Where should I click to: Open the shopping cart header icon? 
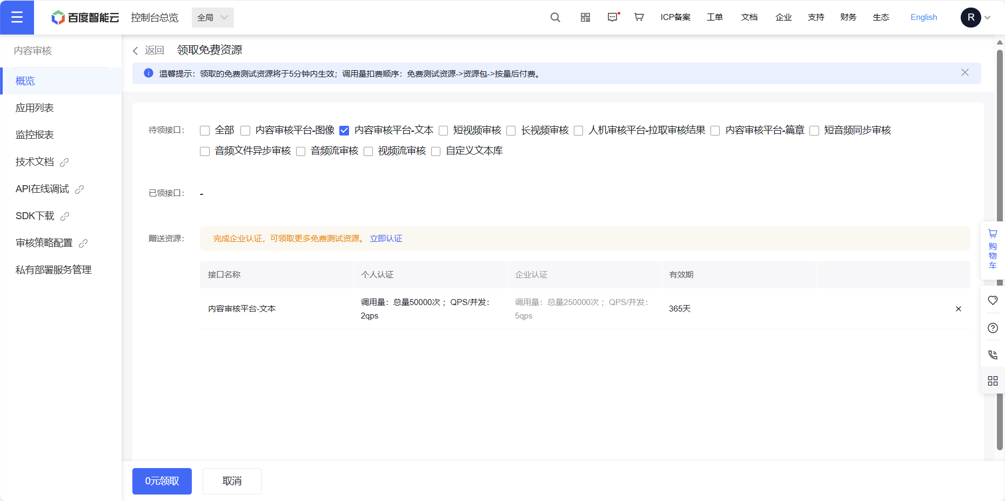(639, 17)
